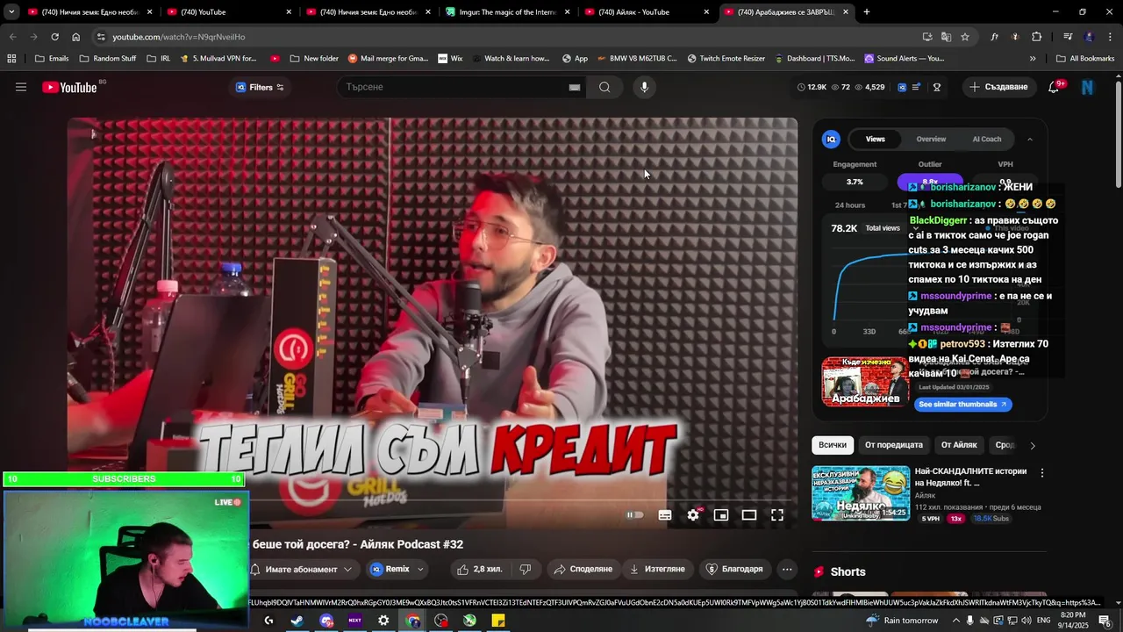Toggle the autoplay switch in the player

635,515
